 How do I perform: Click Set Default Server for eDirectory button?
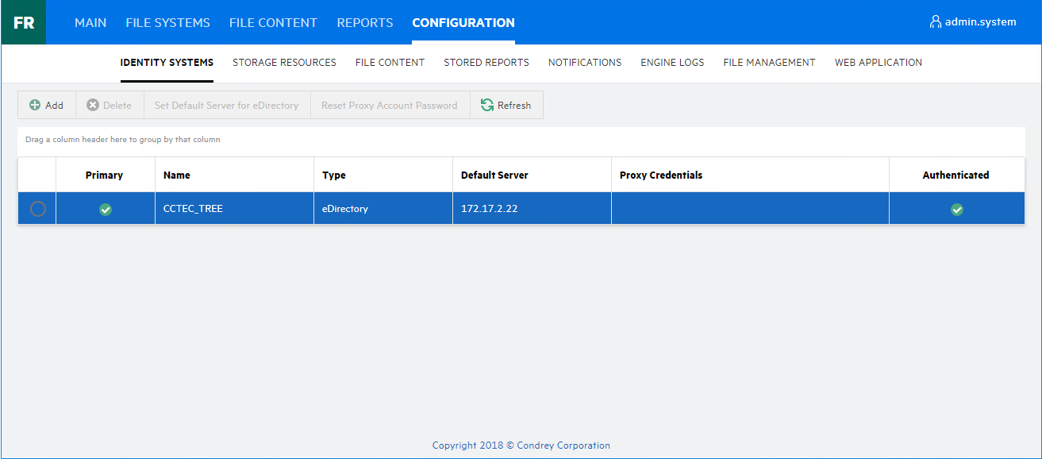[x=226, y=105]
